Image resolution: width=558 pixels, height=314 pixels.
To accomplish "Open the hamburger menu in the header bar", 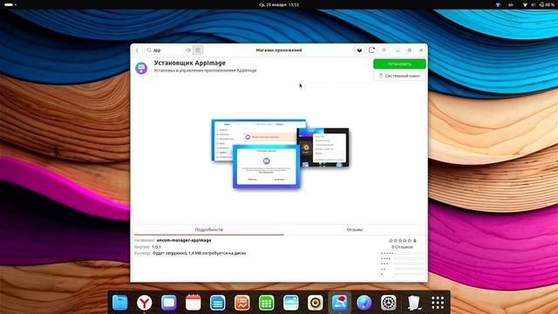I will pyautogui.click(x=384, y=51).
